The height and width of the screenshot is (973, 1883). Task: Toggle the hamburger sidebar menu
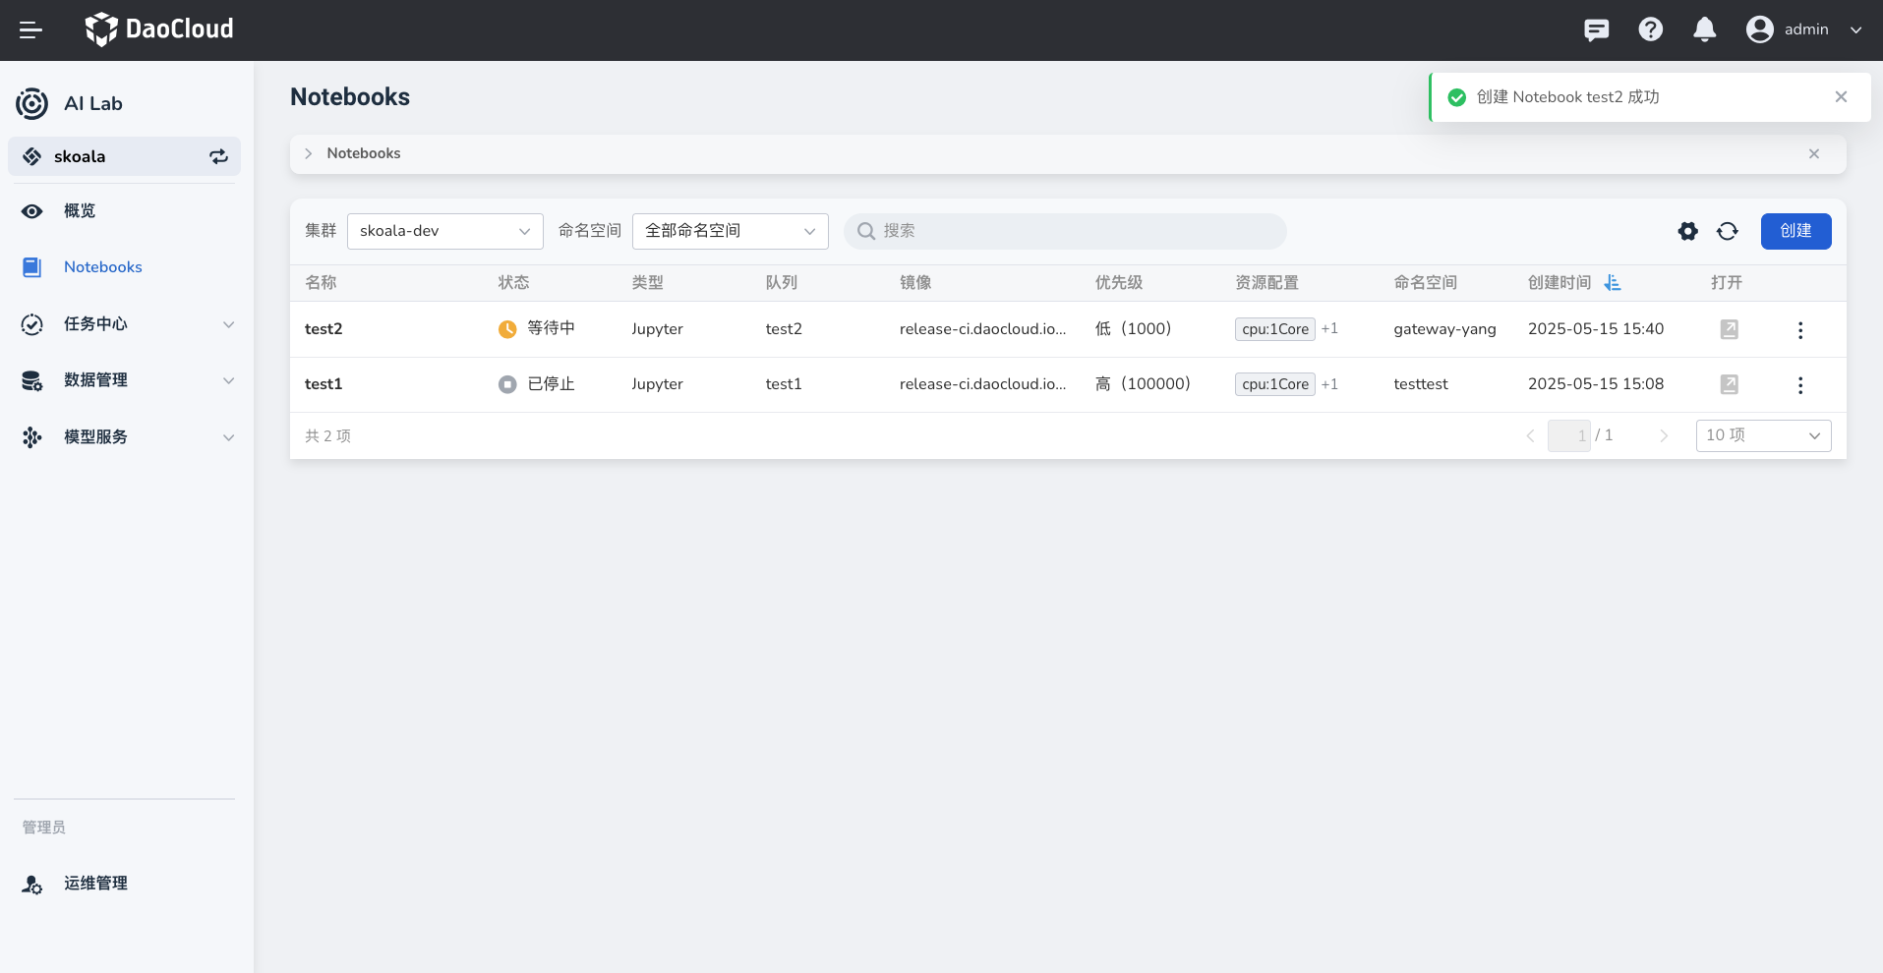[x=30, y=29]
